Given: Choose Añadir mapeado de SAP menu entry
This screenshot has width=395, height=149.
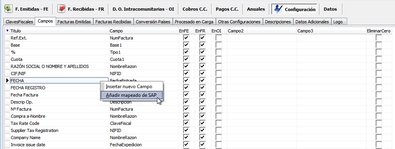Looking at the screenshot, I should [132, 95].
